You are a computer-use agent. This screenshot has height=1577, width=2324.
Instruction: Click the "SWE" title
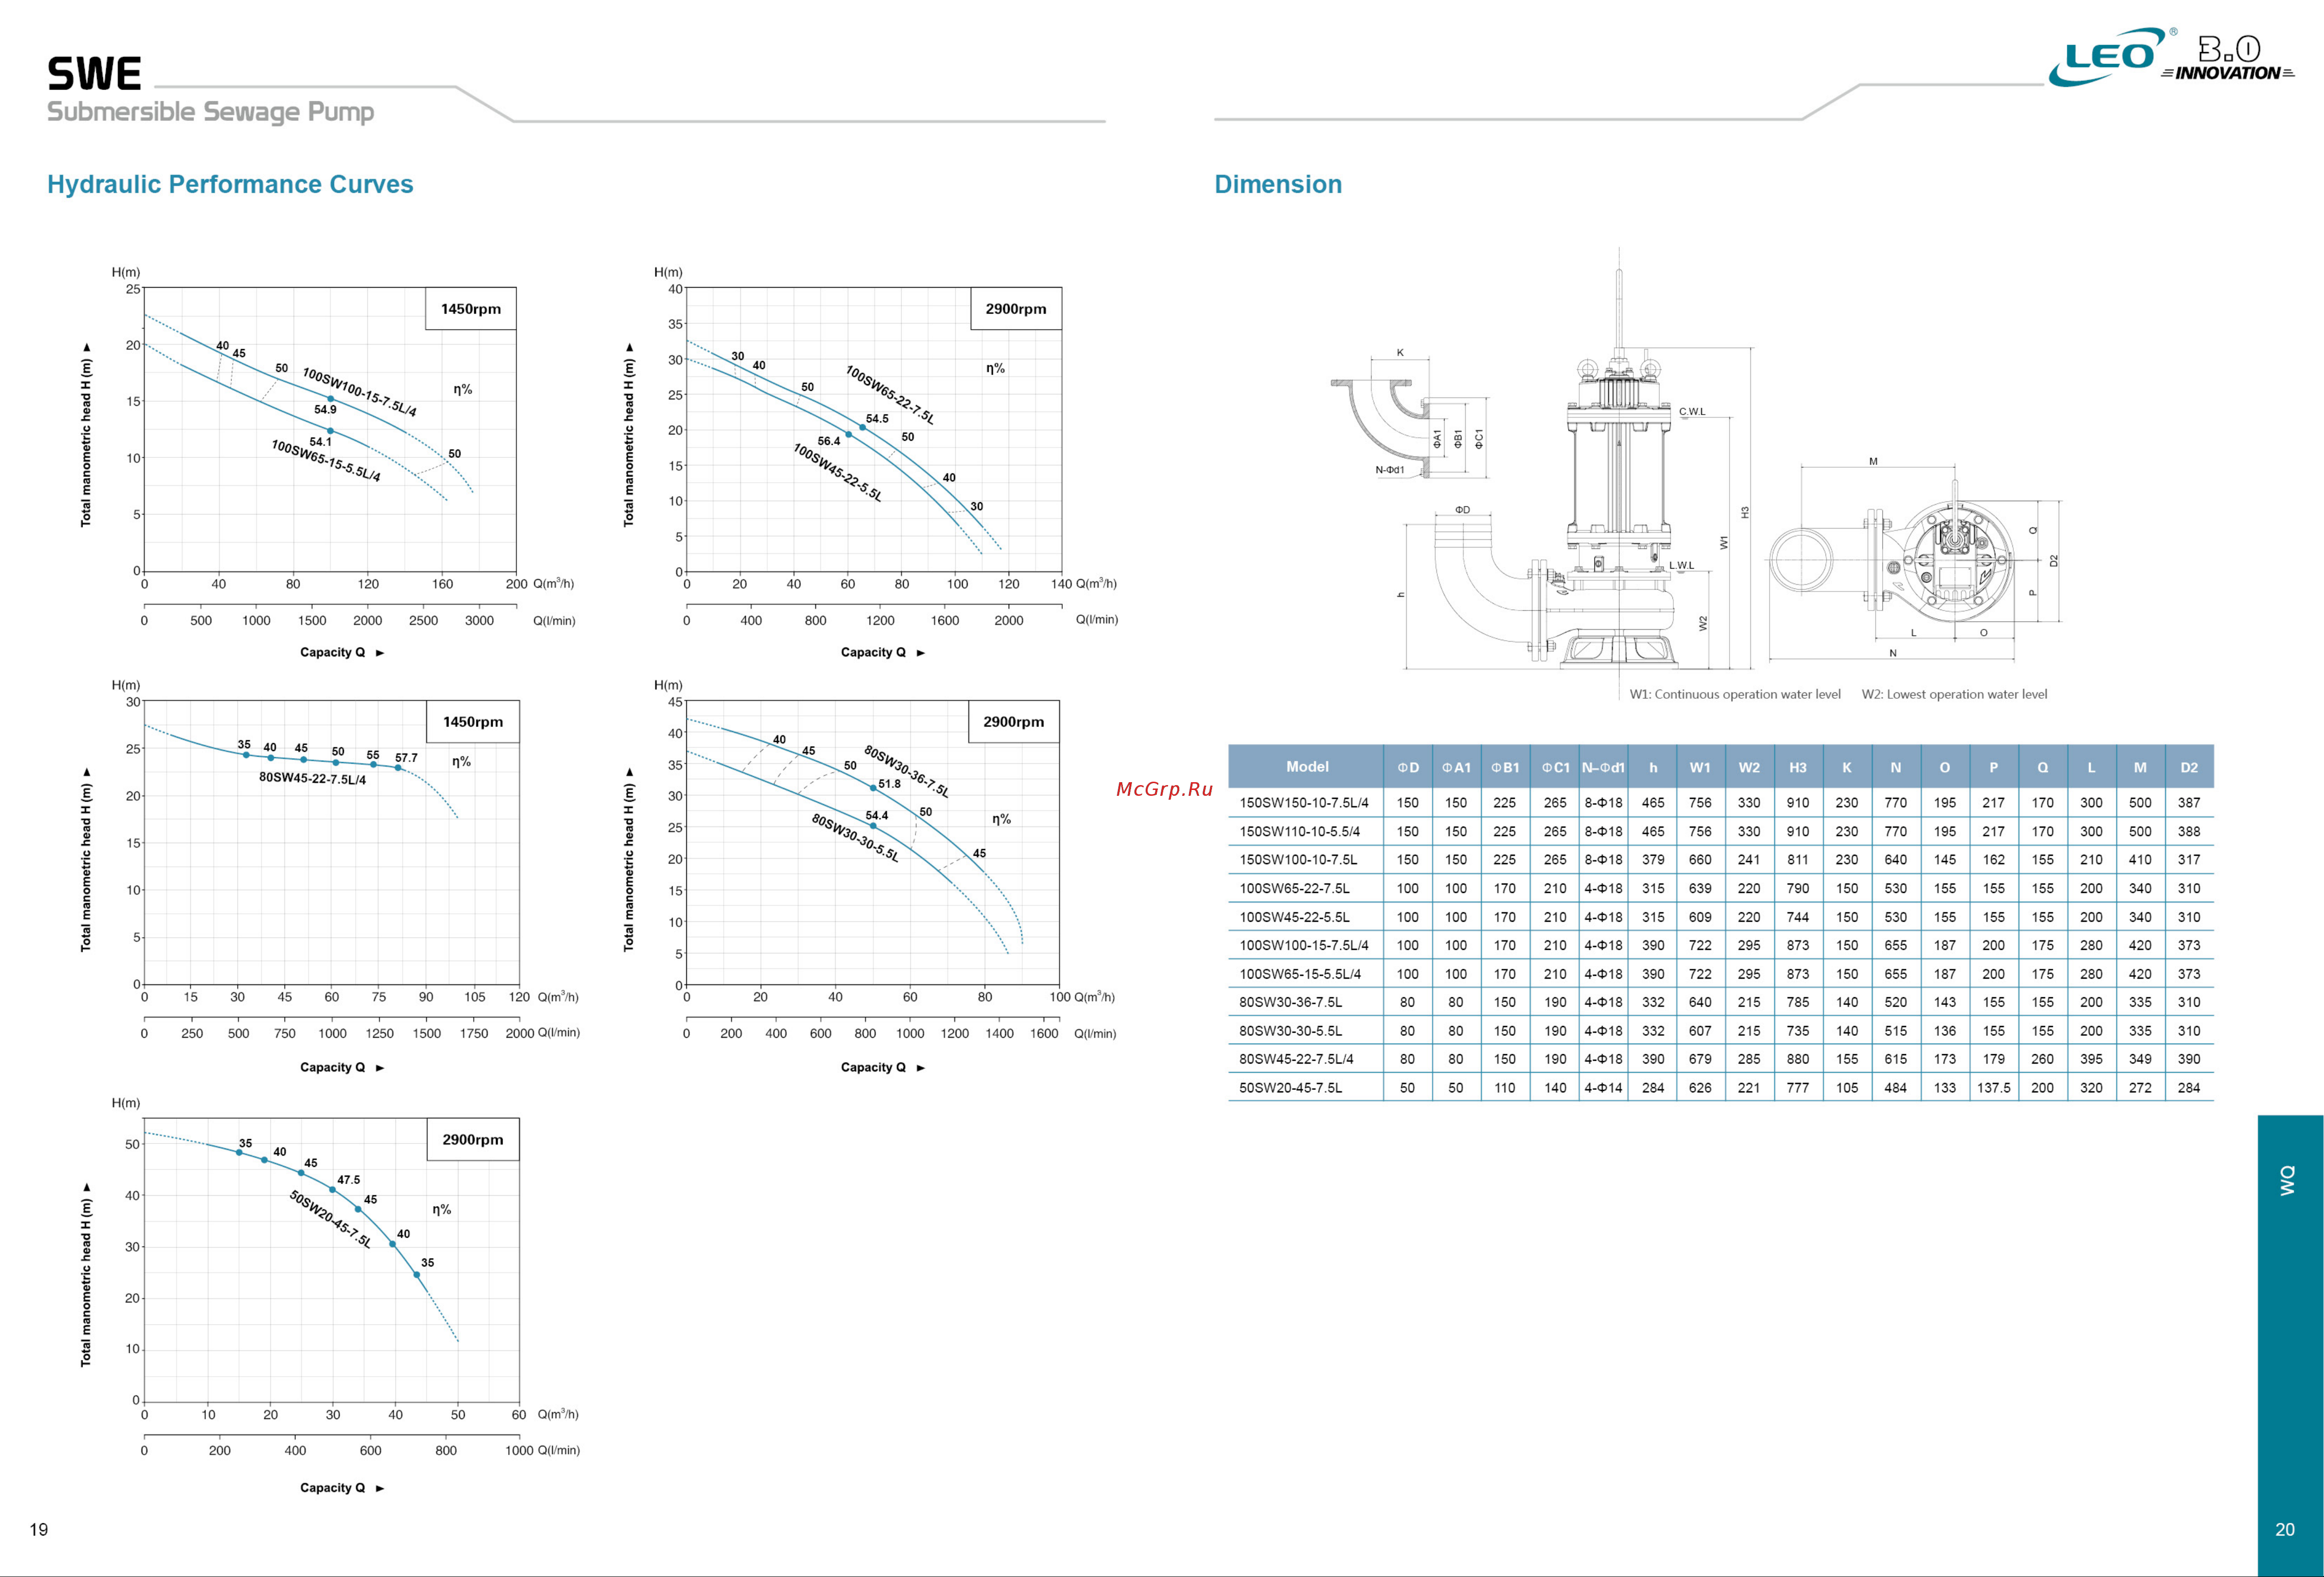click(x=94, y=74)
